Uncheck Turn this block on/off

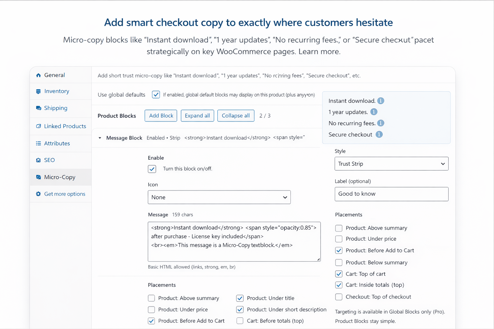152,169
